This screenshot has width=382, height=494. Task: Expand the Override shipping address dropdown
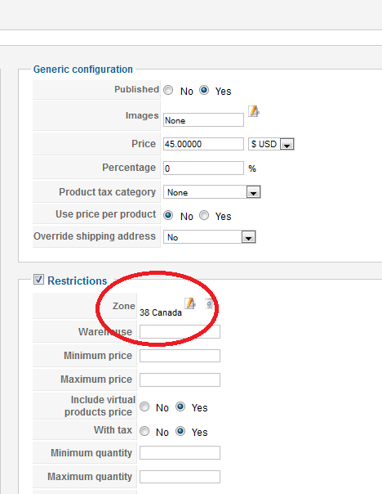tap(210, 237)
